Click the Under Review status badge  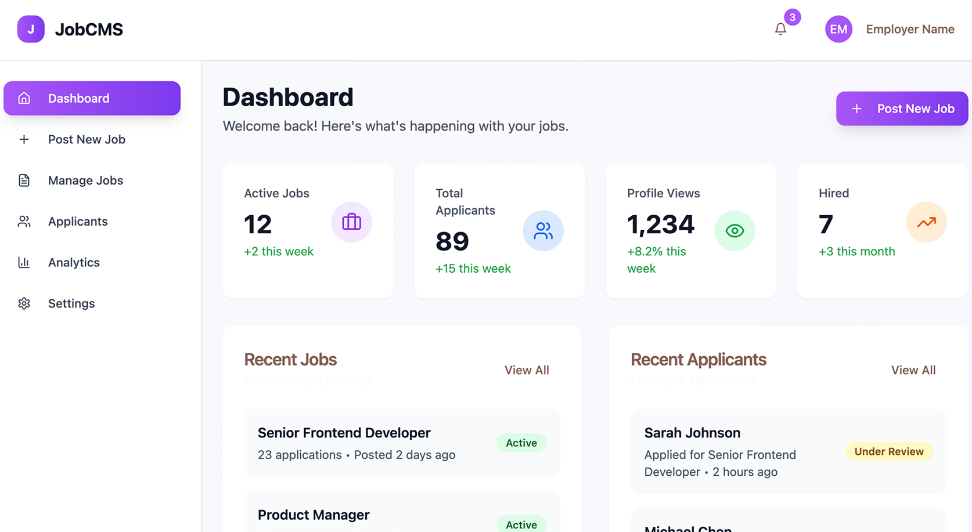tap(889, 451)
